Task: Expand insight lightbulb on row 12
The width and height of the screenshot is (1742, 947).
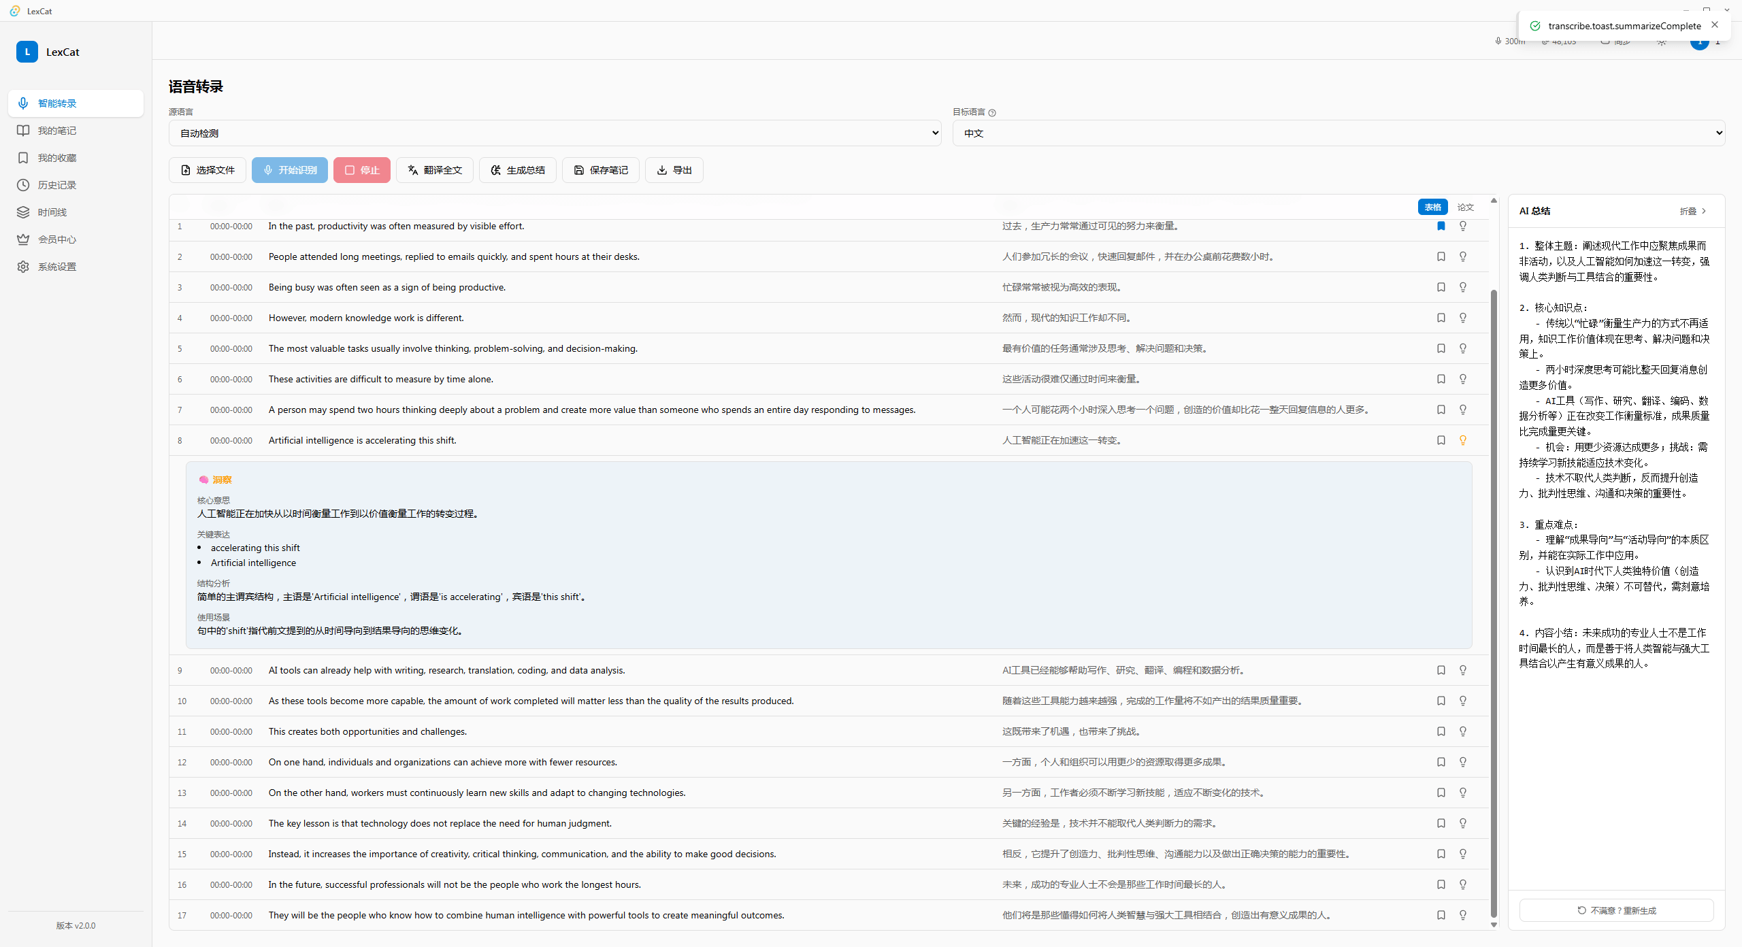Action: [x=1462, y=762]
